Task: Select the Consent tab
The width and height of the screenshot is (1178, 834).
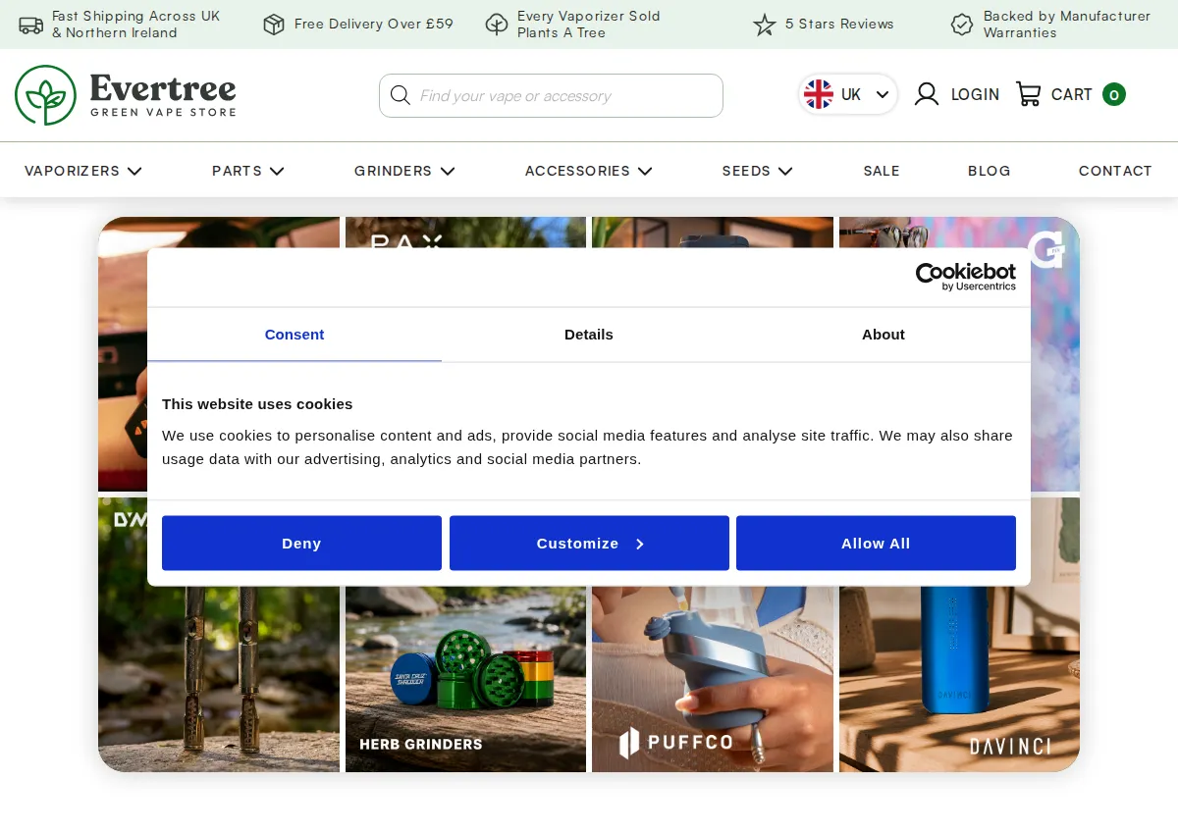Action: [x=294, y=335]
